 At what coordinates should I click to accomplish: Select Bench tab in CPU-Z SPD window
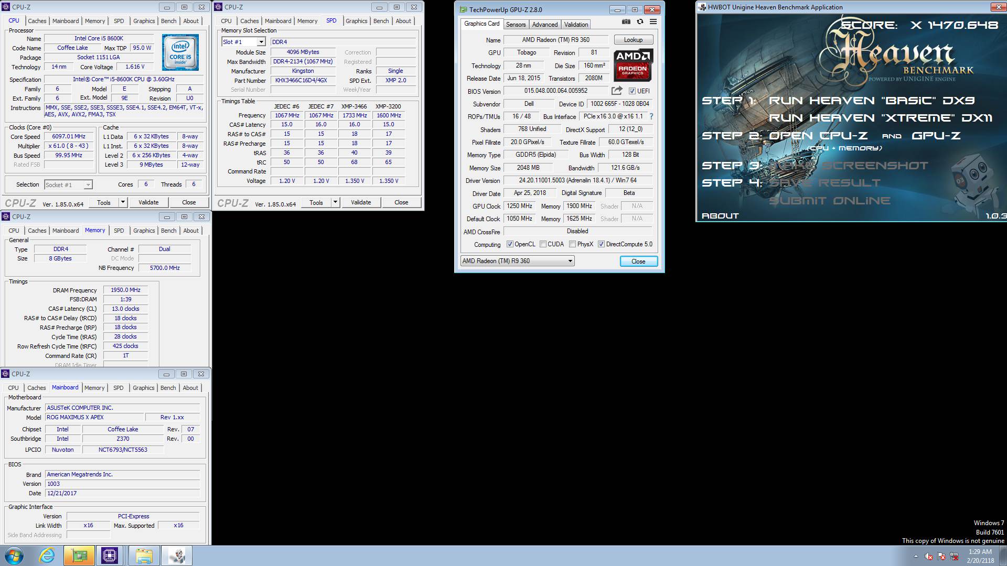(381, 21)
